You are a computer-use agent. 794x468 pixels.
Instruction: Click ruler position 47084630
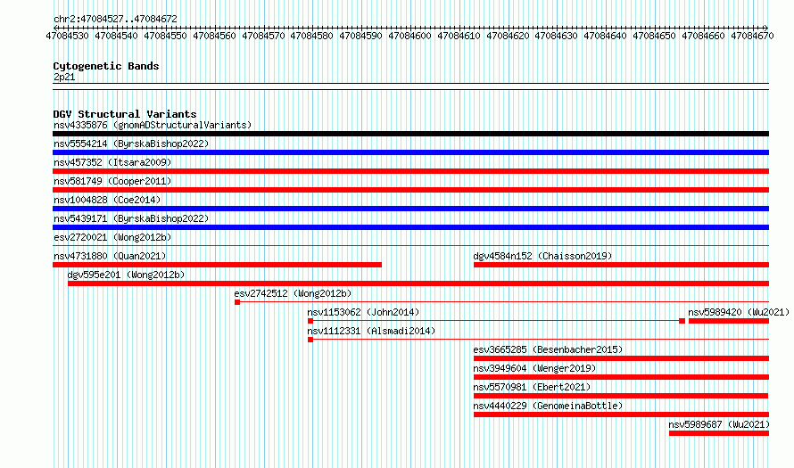click(x=556, y=36)
